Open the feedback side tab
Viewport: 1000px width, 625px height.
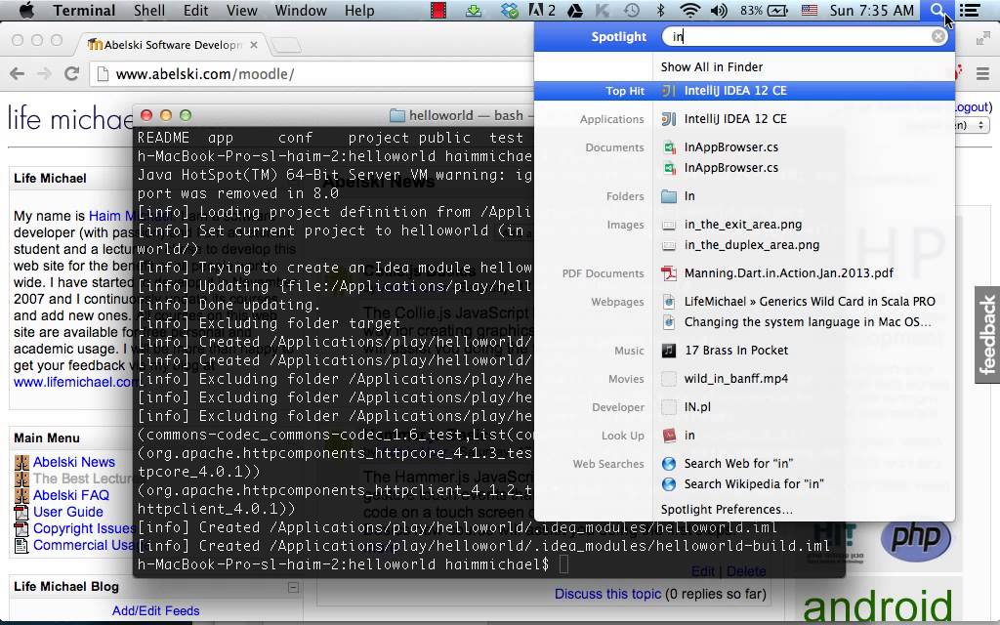coord(987,335)
